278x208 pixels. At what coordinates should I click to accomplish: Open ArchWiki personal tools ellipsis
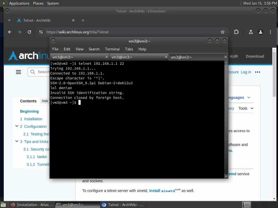(257, 72)
